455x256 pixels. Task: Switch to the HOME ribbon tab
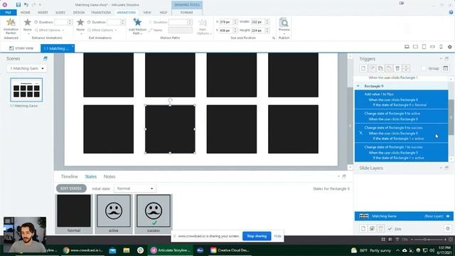[x=26, y=13]
